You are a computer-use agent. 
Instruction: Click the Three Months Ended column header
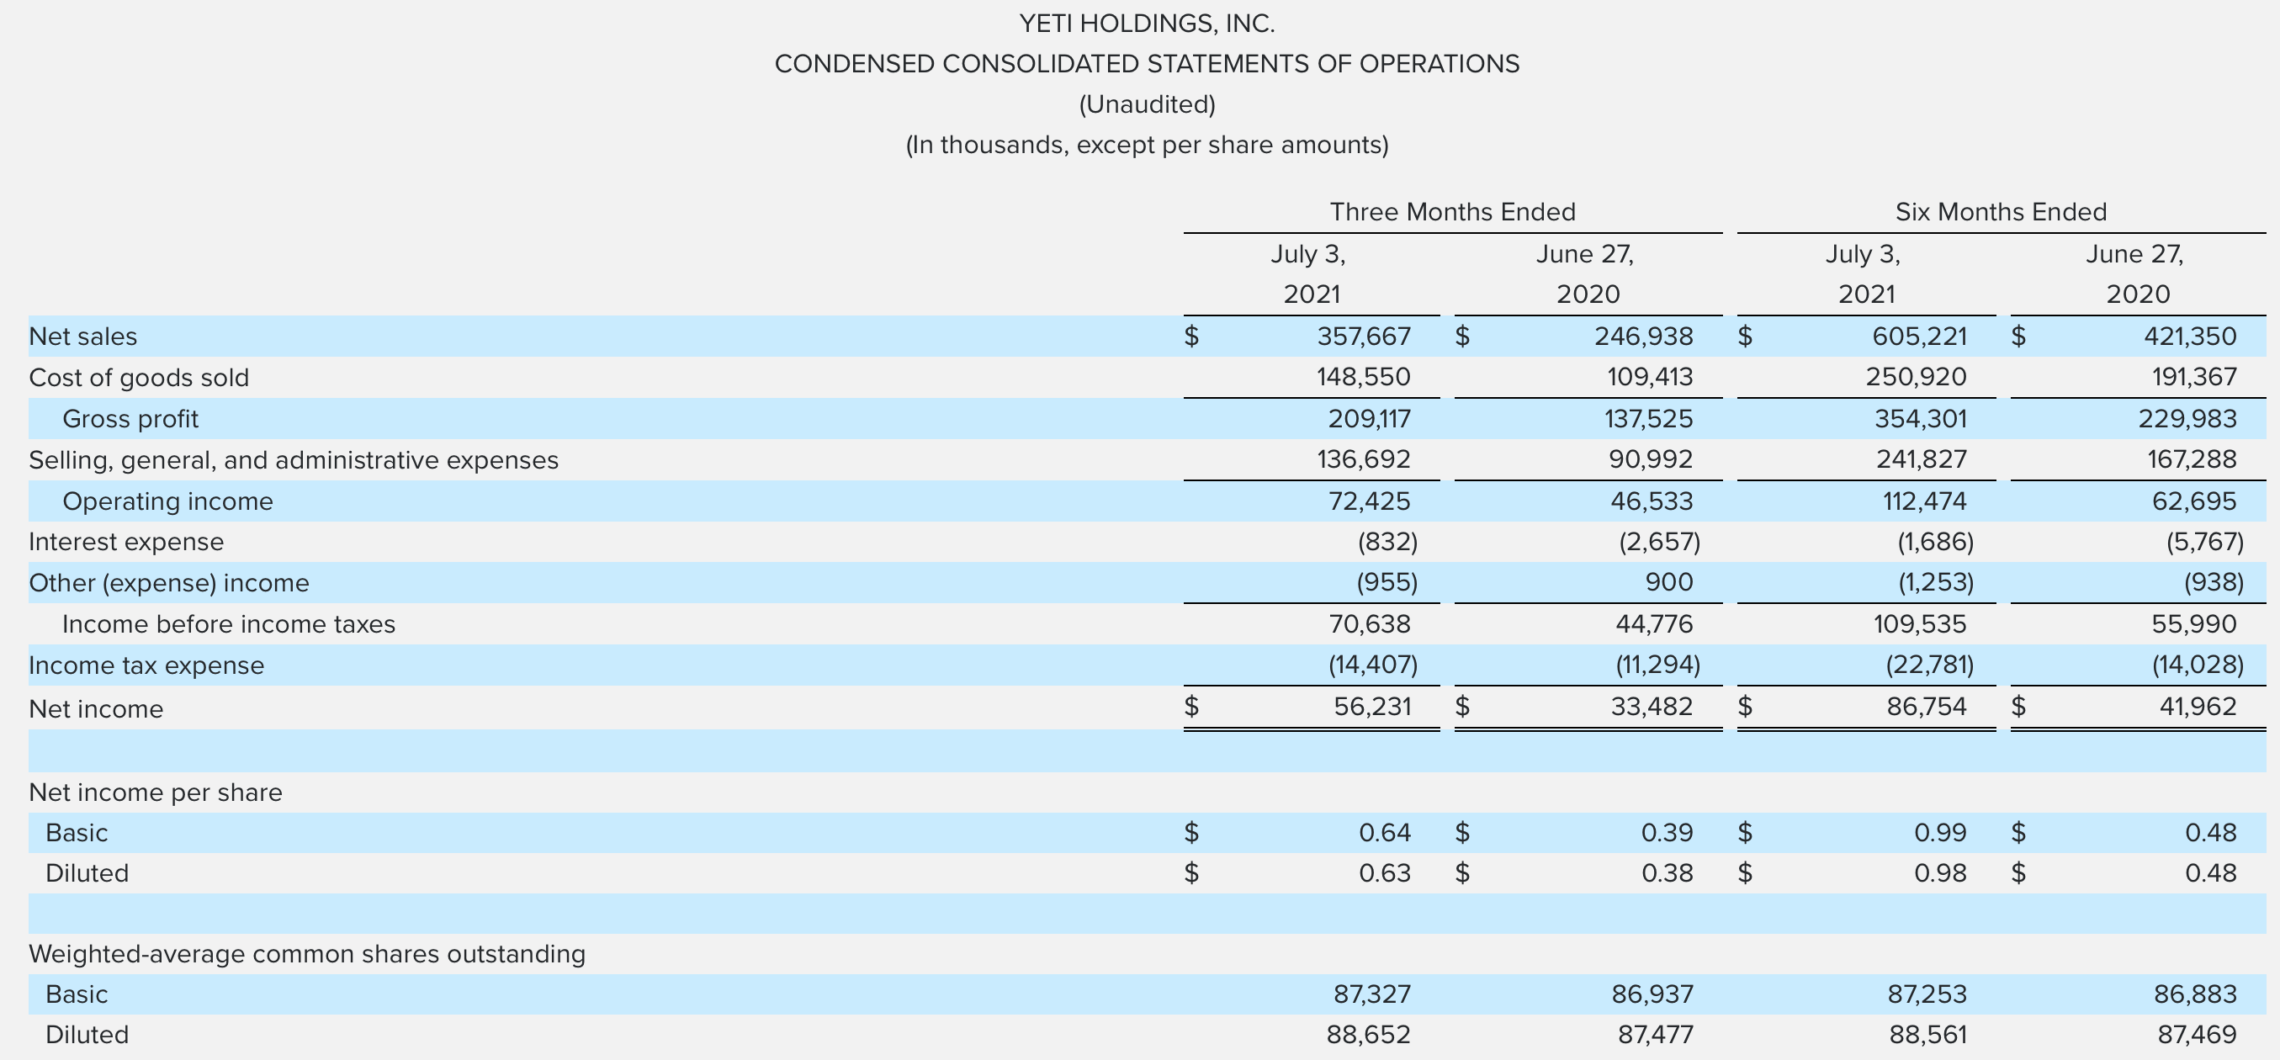tap(1451, 211)
